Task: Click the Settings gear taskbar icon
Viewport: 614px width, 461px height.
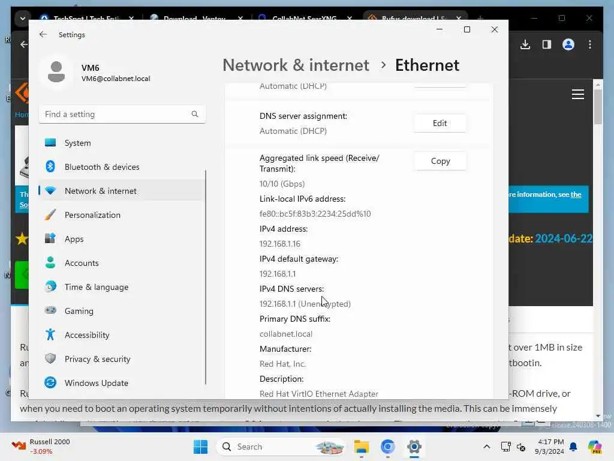Action: pyautogui.click(x=414, y=447)
